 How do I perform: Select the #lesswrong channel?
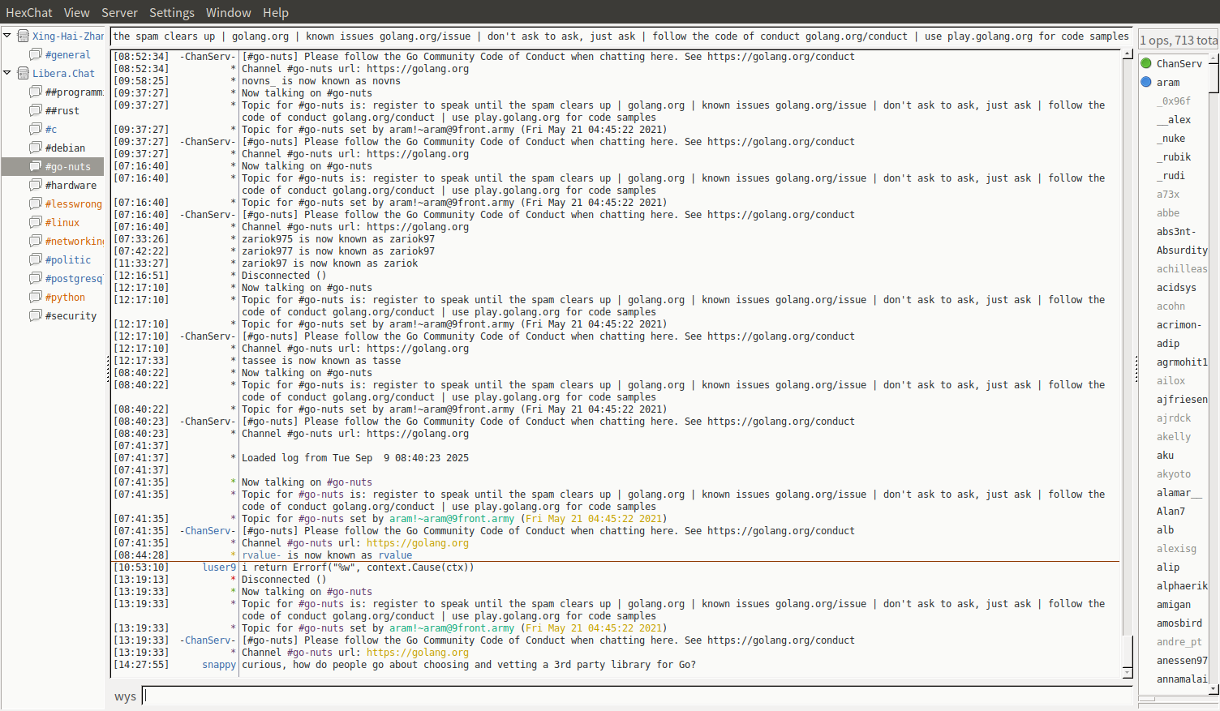pyautogui.click(x=74, y=204)
